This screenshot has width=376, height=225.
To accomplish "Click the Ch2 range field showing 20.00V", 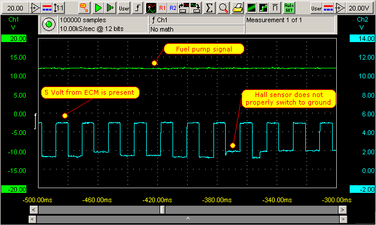I will click(359, 8).
